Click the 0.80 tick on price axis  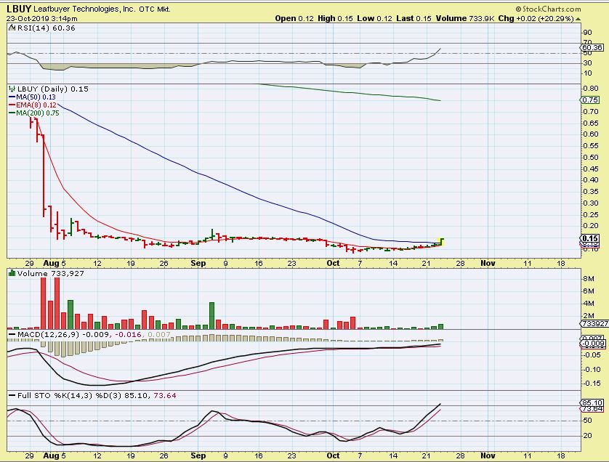[x=591, y=89]
